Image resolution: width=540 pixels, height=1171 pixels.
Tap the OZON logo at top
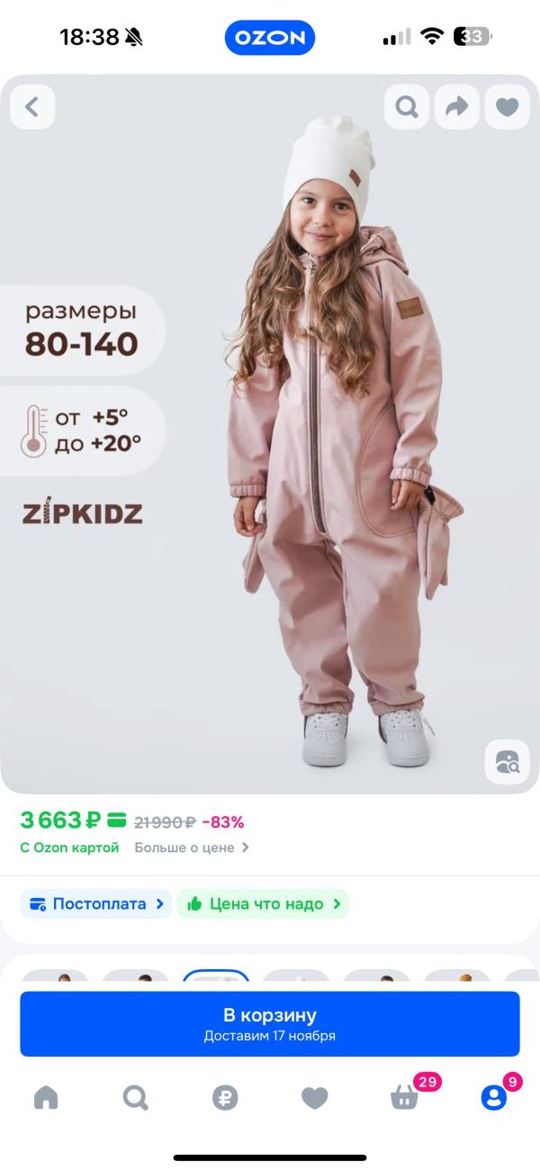(270, 38)
